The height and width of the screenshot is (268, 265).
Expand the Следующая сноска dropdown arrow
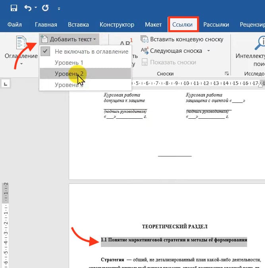pos(209,50)
